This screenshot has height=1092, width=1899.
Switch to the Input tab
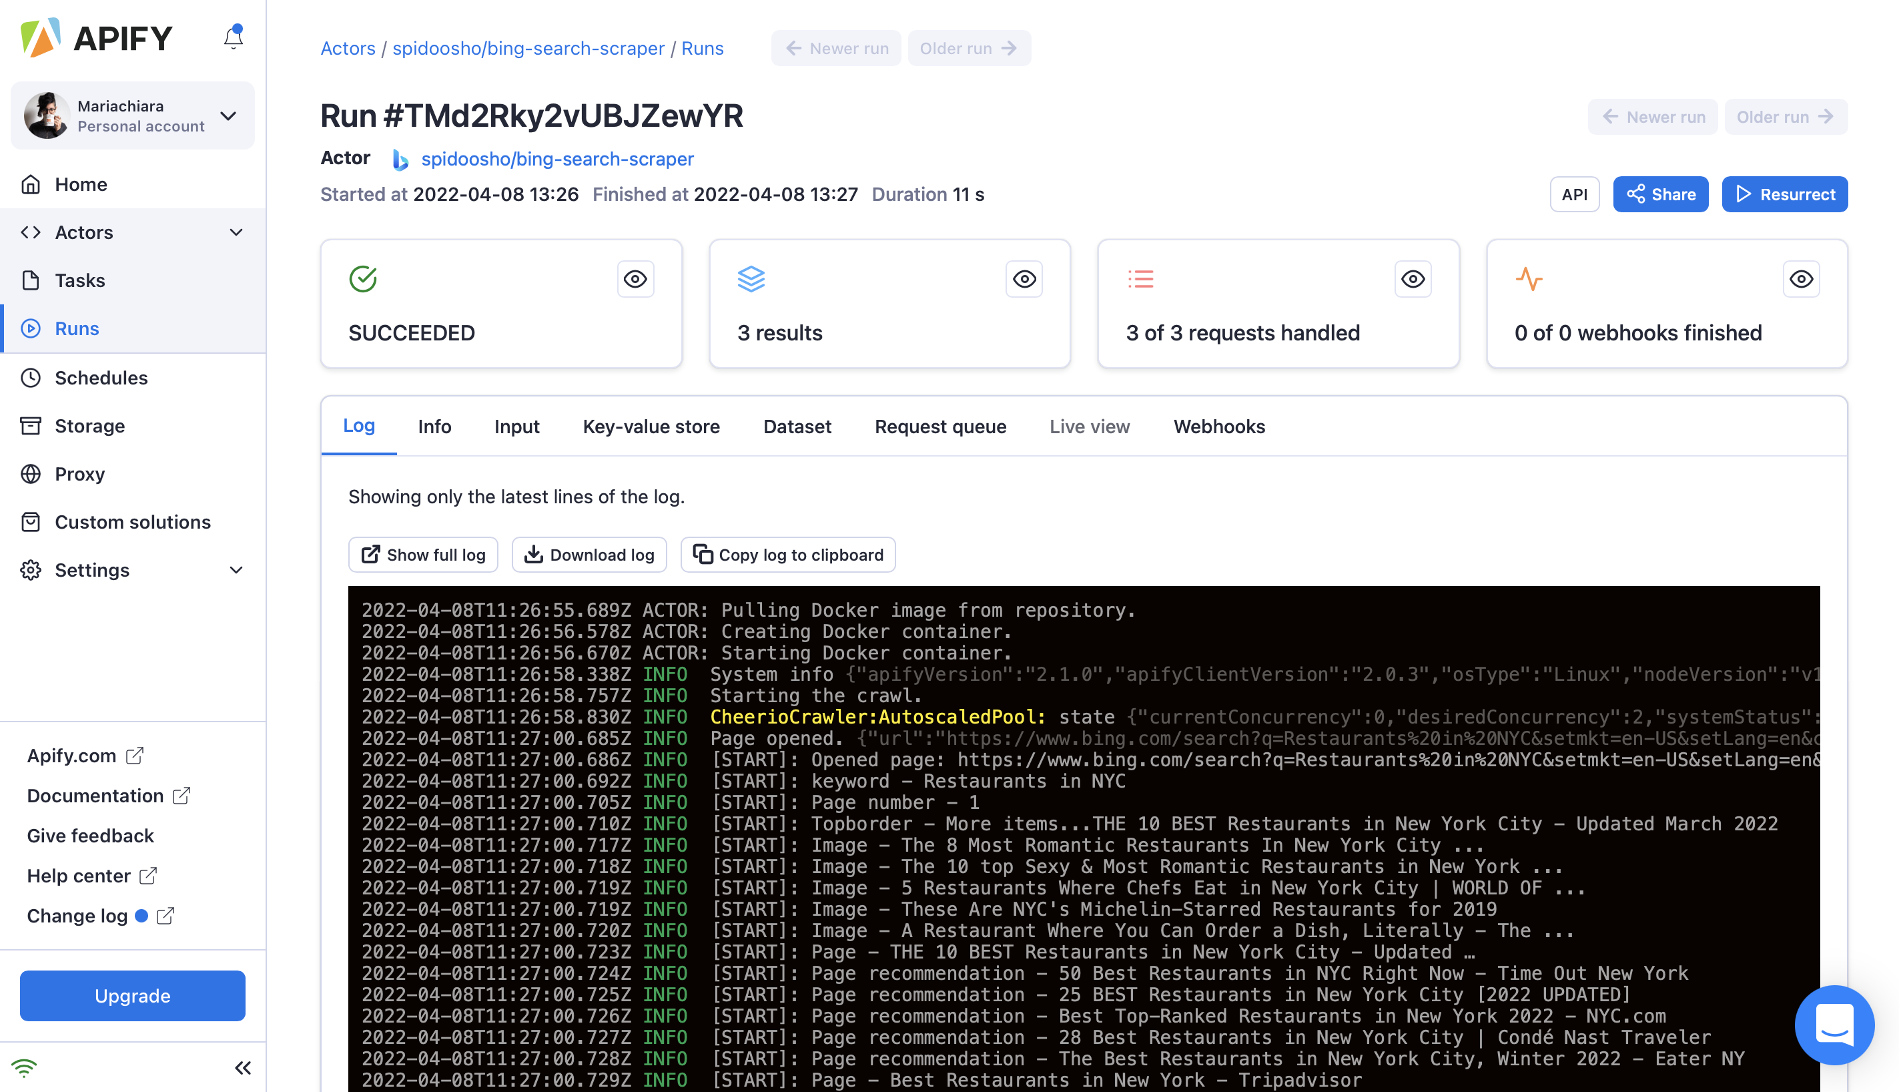point(516,427)
